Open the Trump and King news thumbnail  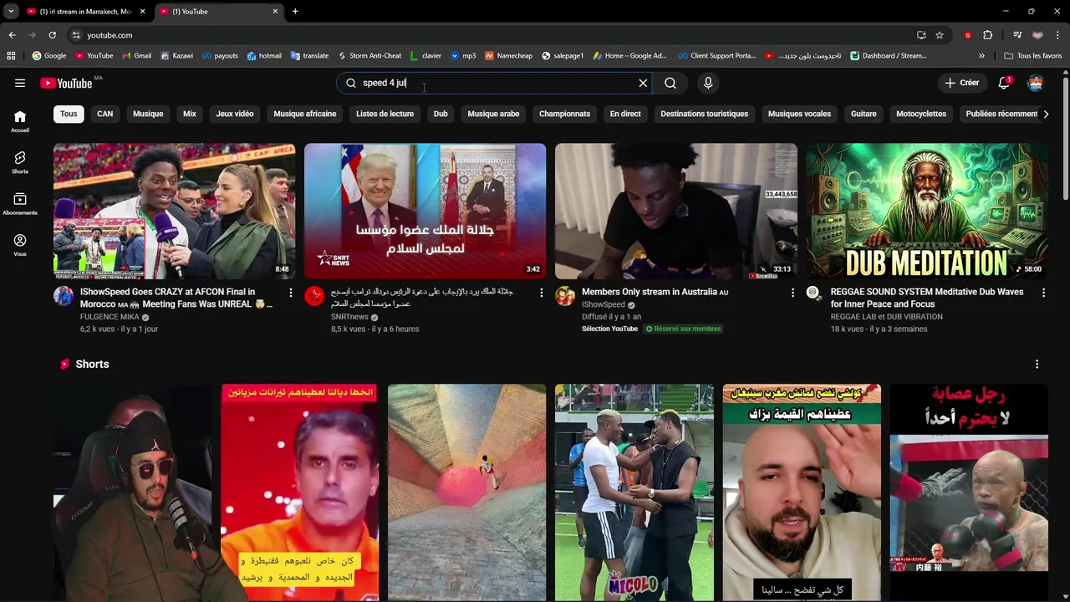coord(425,212)
